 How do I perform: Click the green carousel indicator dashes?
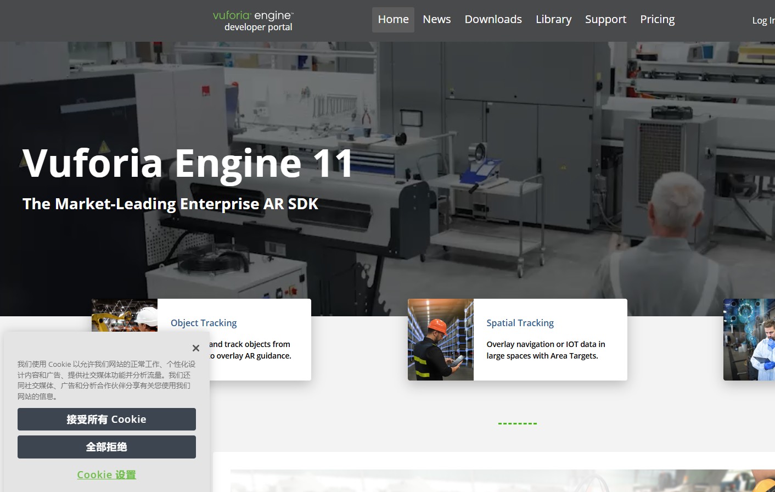pyautogui.click(x=518, y=423)
